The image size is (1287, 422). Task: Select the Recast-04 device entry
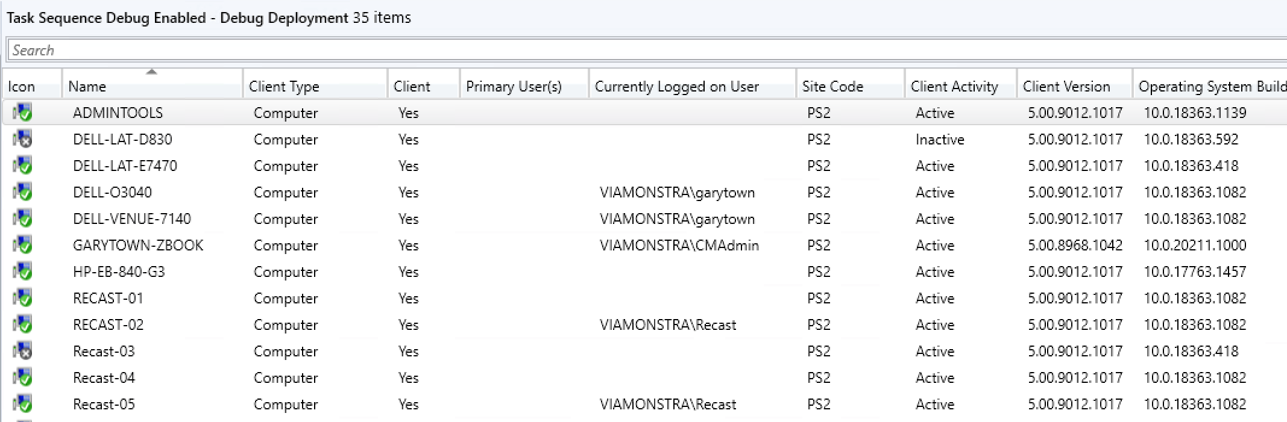point(104,377)
